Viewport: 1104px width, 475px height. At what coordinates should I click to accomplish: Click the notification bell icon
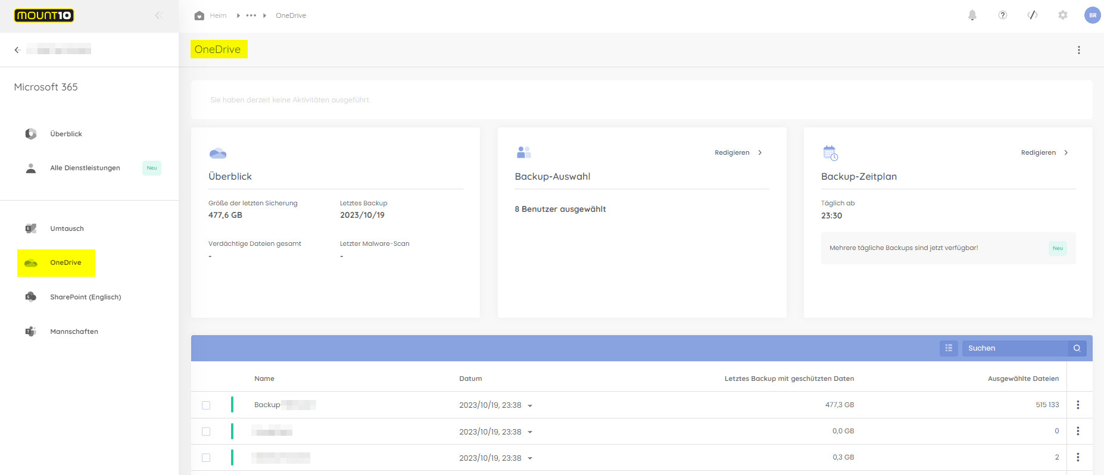(x=972, y=15)
